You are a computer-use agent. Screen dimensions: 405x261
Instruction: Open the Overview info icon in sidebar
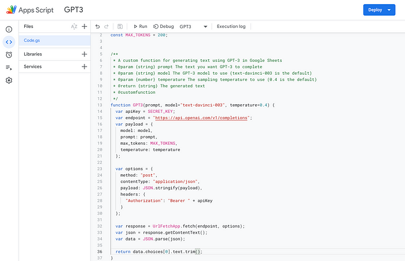(9, 29)
